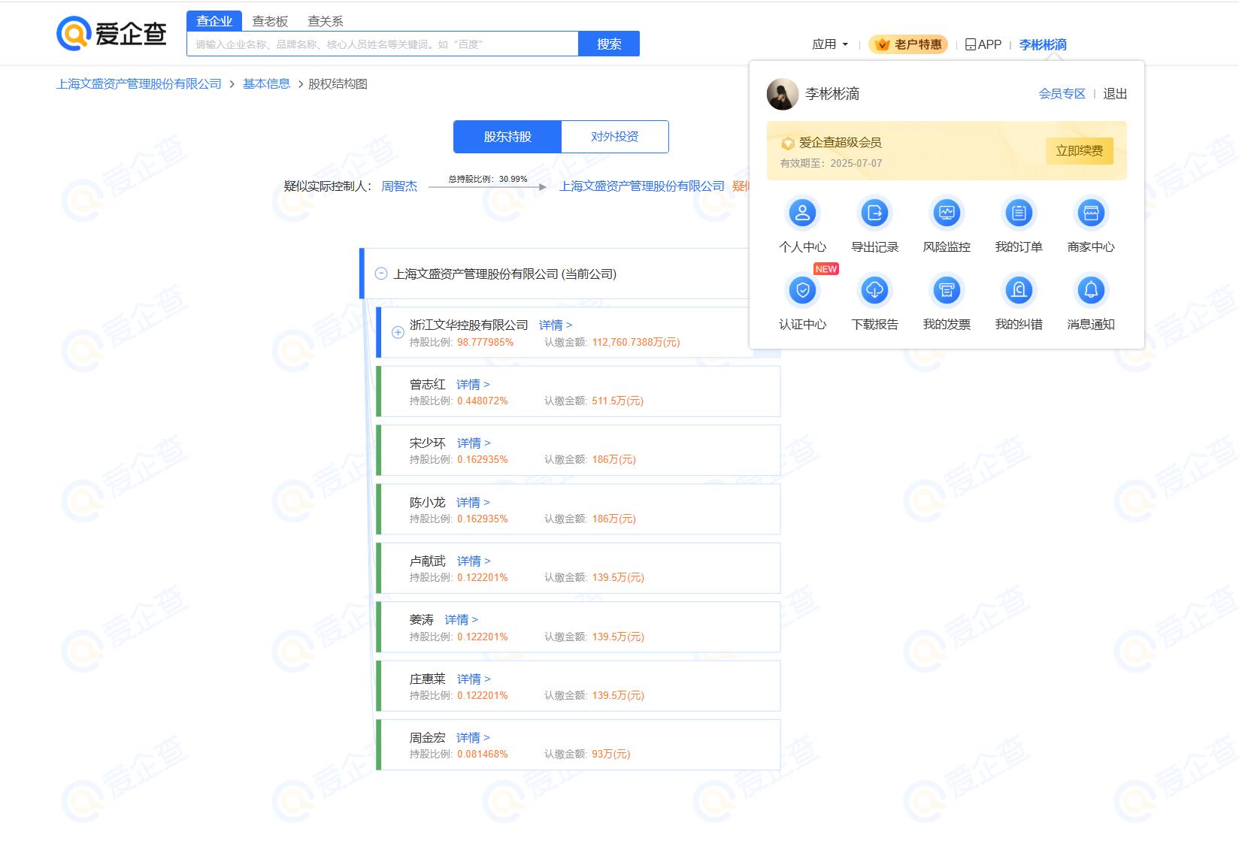Click 有效期至 2025-07-07 text
Viewport: 1239px width, 859px height.
click(x=831, y=164)
